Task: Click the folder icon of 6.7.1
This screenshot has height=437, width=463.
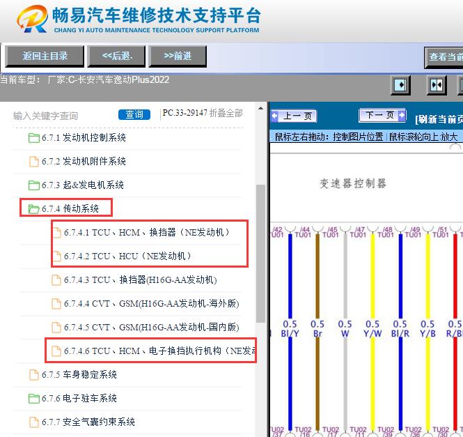Action: 34,138
